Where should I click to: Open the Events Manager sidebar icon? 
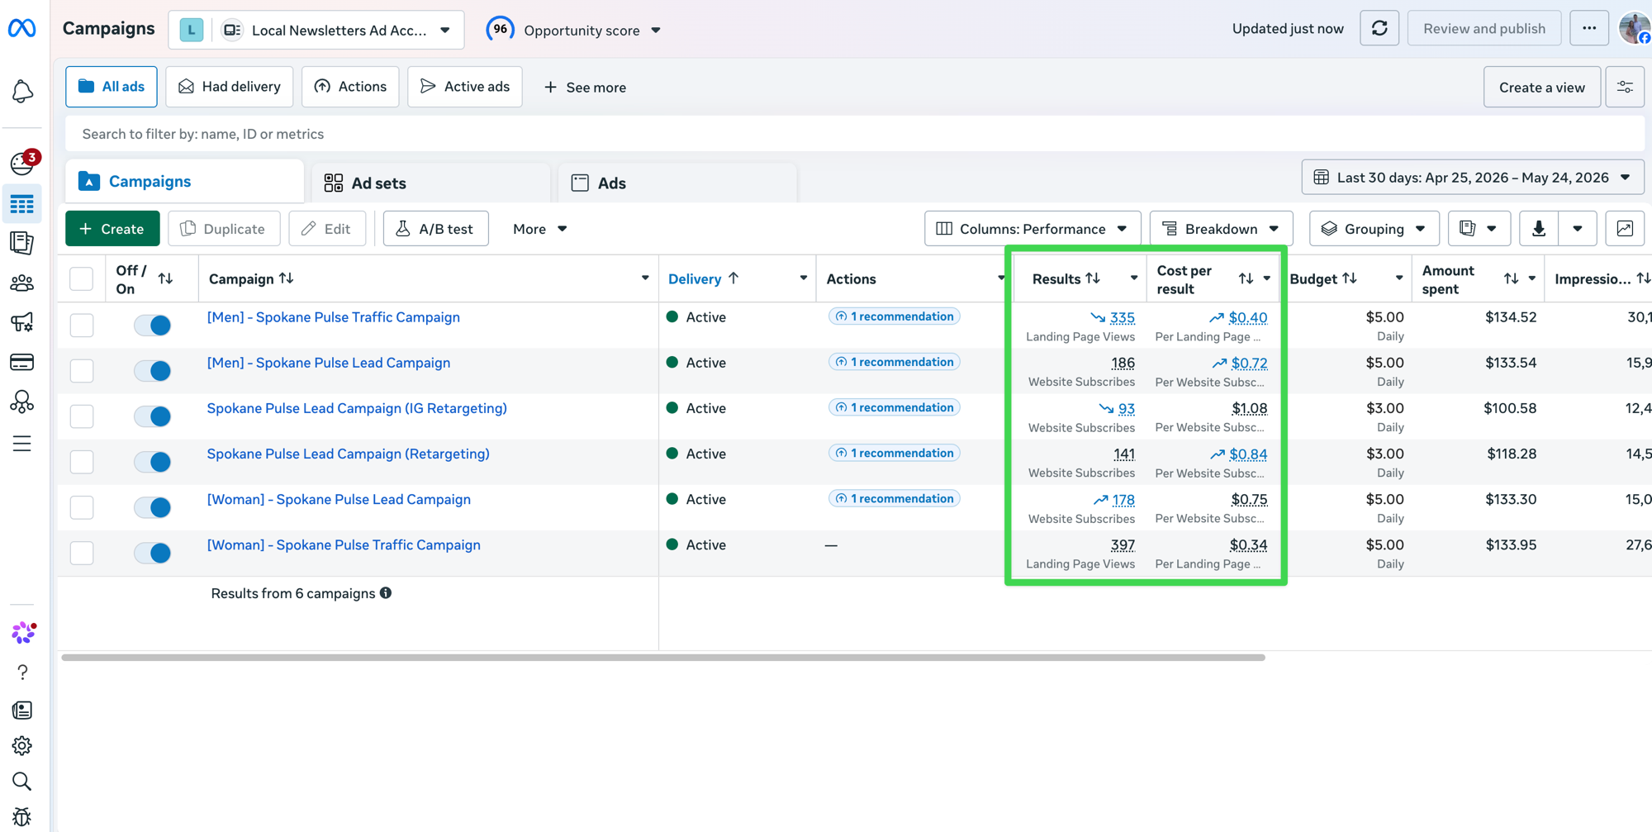click(x=22, y=402)
